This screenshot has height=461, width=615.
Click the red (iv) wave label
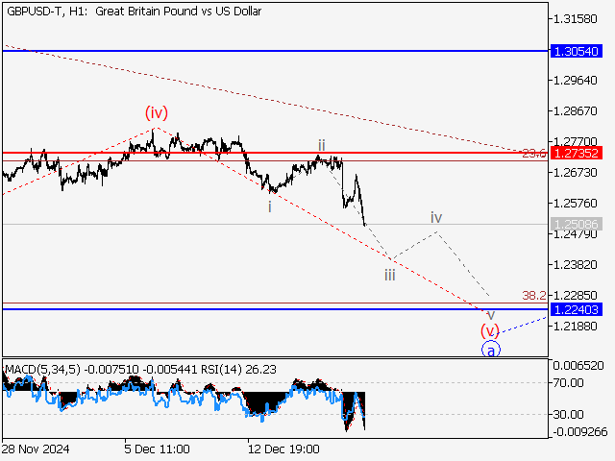[x=158, y=112]
